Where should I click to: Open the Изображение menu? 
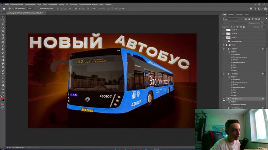point(30,5)
